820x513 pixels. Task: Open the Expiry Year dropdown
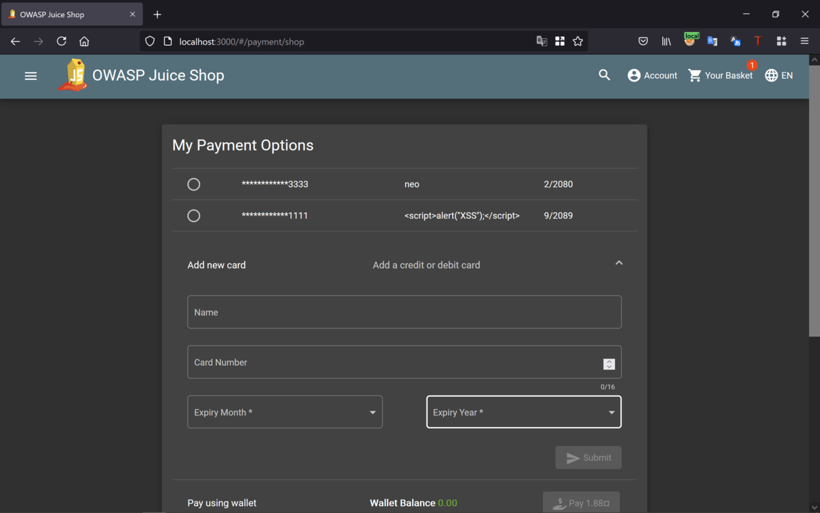524,412
